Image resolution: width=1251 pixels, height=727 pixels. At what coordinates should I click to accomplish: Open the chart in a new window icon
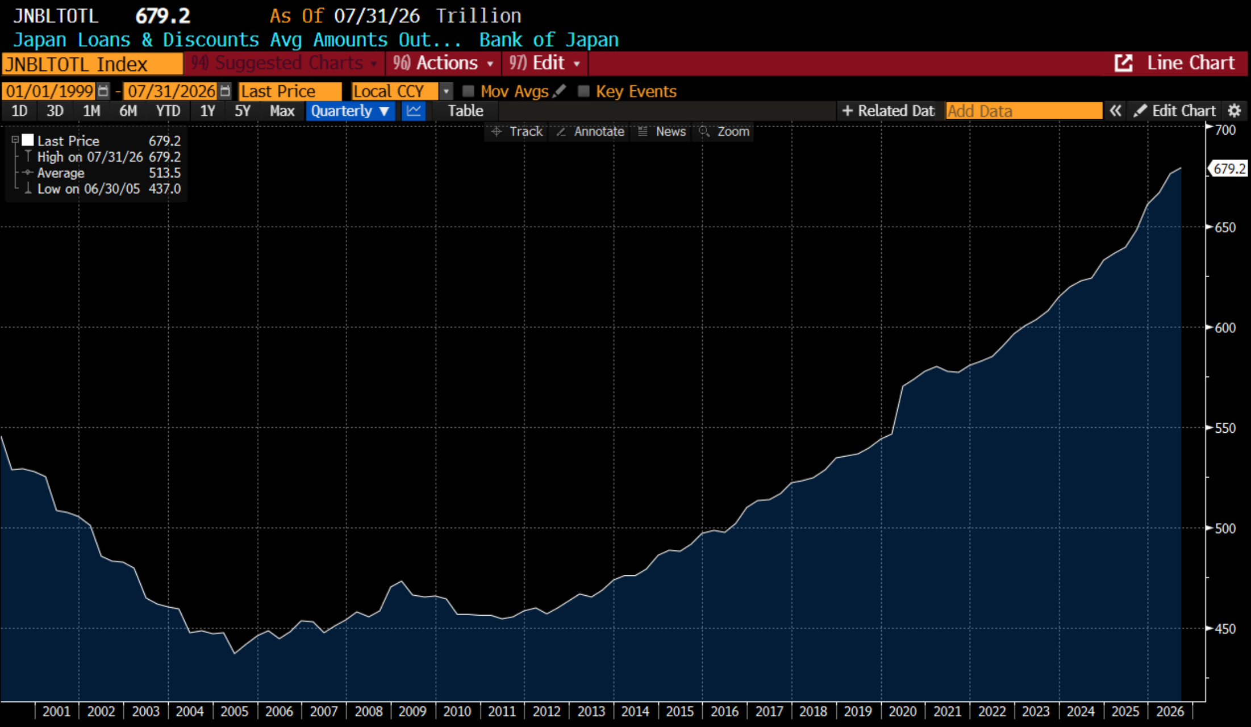[1123, 63]
